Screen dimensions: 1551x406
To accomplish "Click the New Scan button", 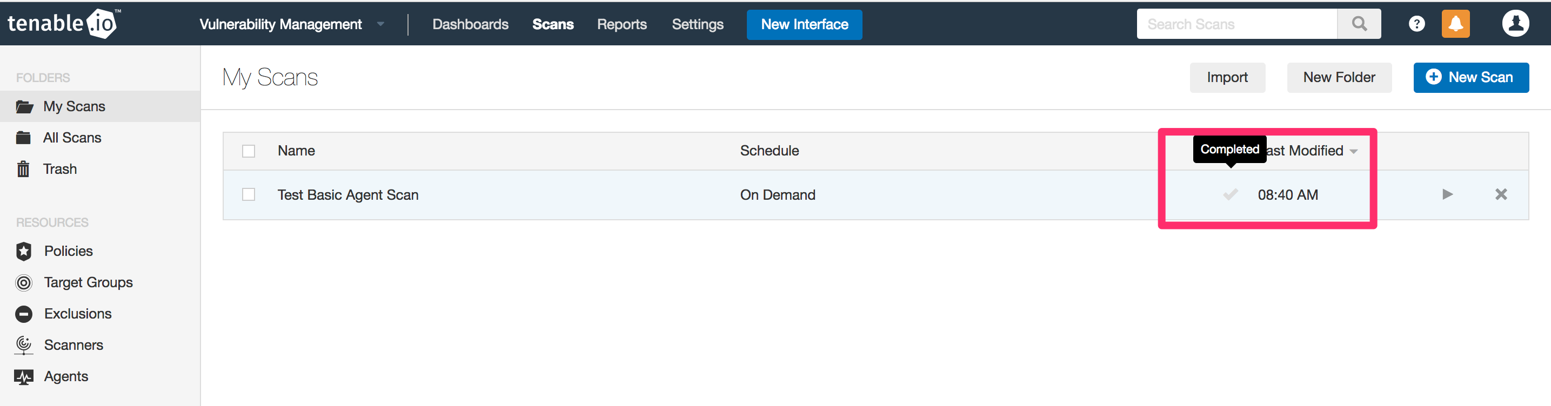I will pos(1470,78).
